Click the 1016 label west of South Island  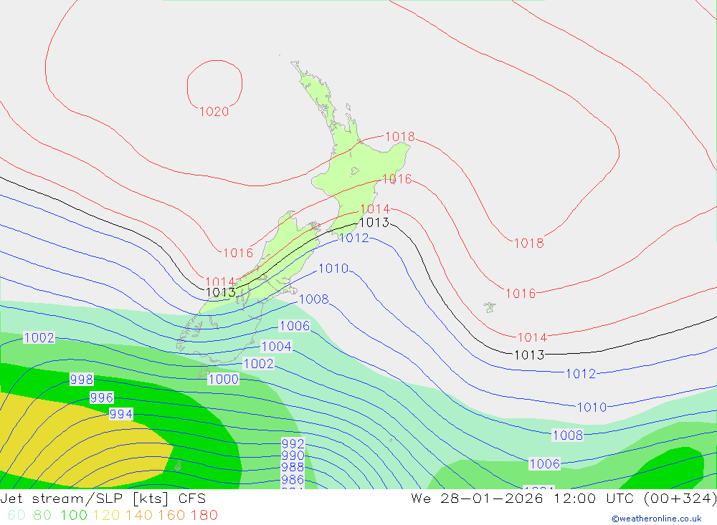pos(238,253)
